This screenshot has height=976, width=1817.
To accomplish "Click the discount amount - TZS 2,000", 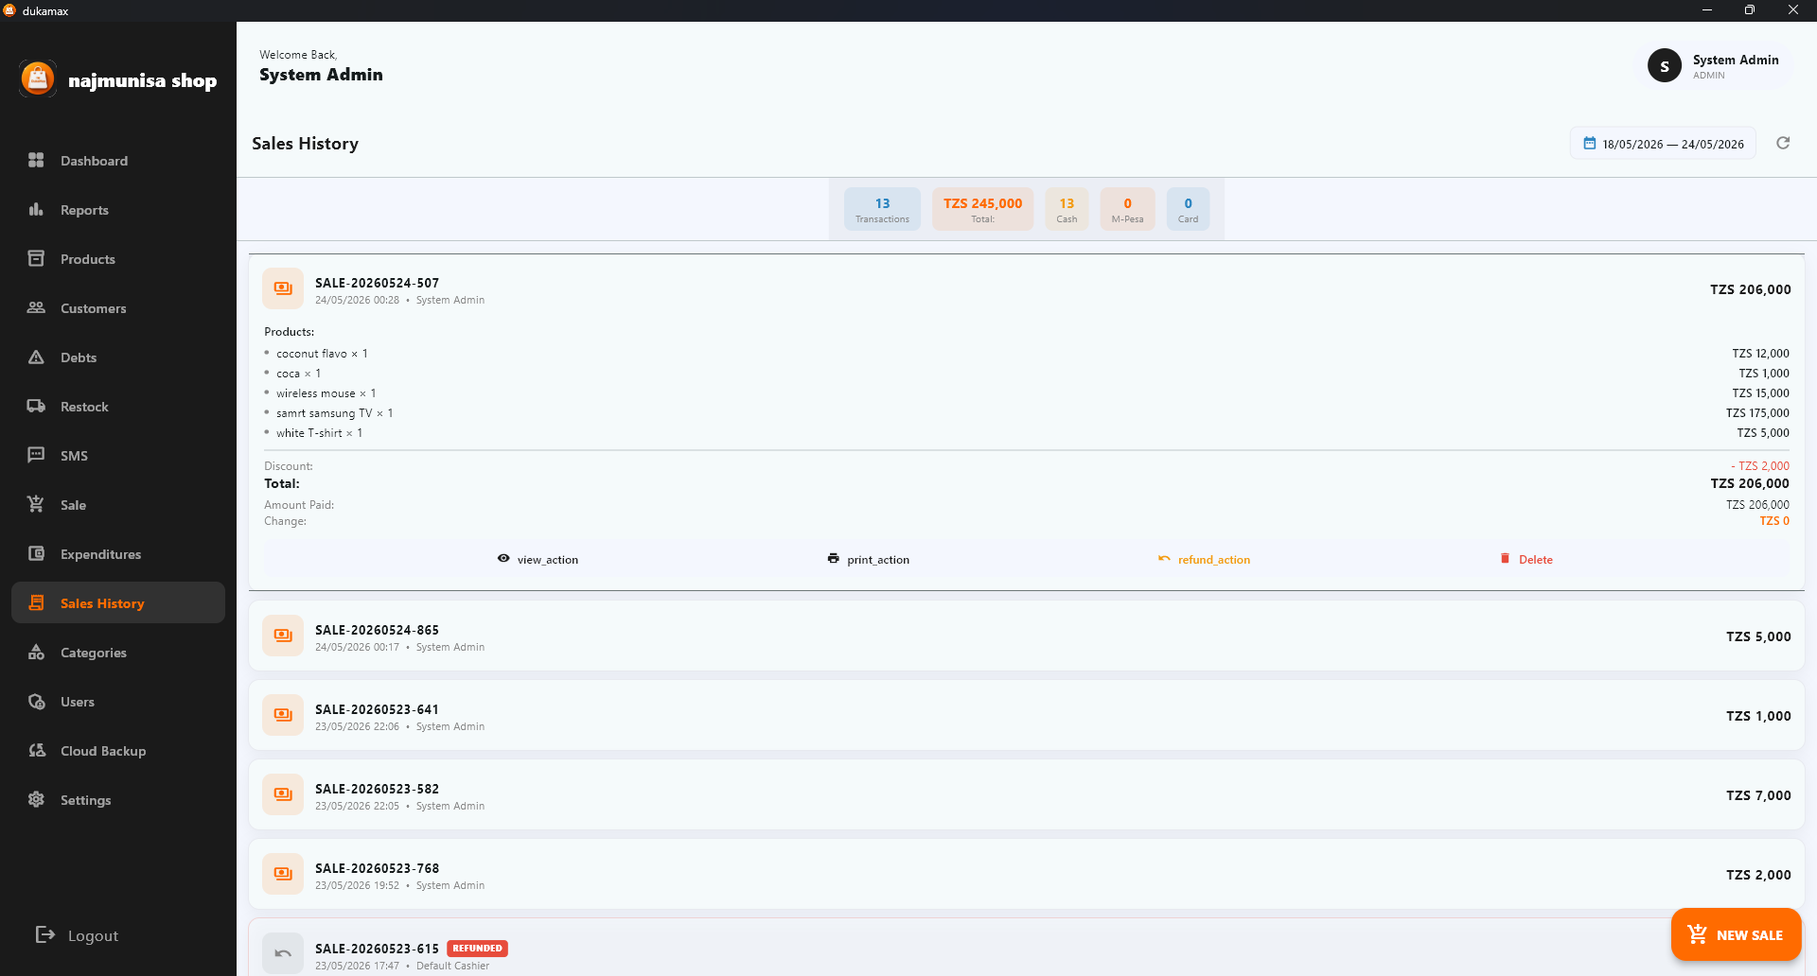I will point(1760,466).
